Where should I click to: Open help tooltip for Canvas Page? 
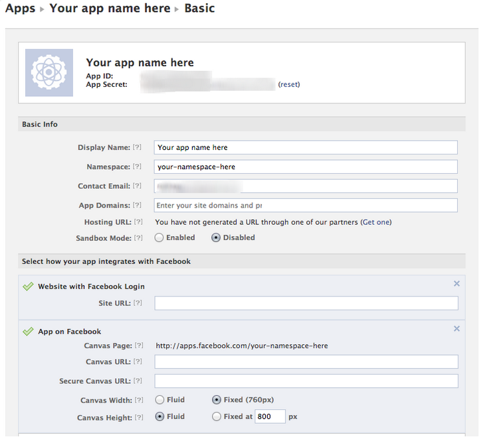pyautogui.click(x=139, y=346)
